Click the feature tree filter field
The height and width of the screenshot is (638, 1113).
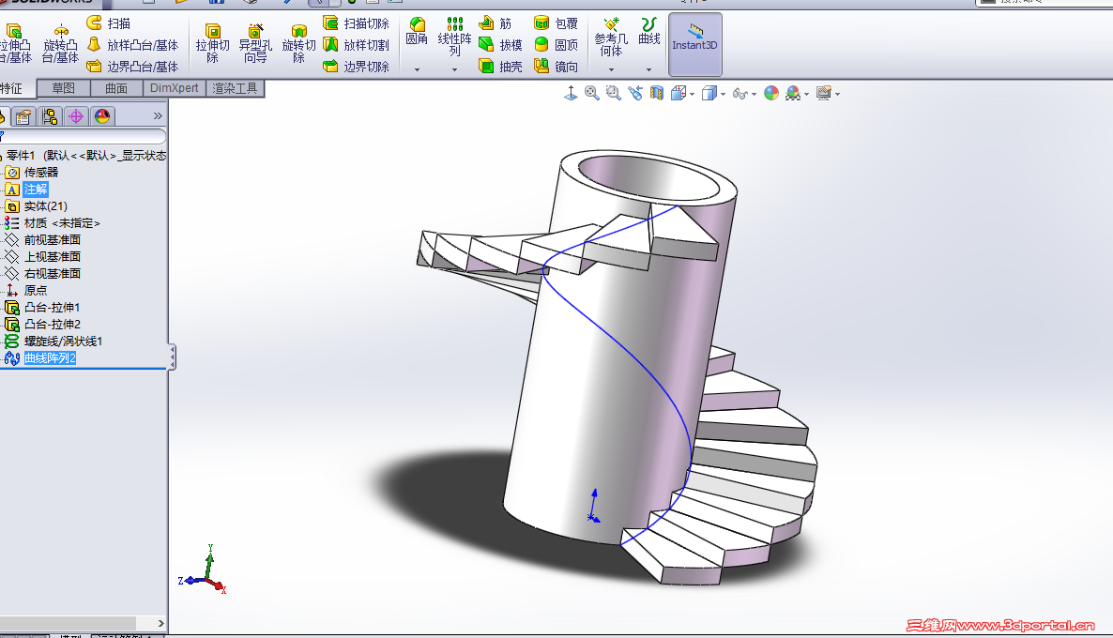pyautogui.click(x=83, y=135)
